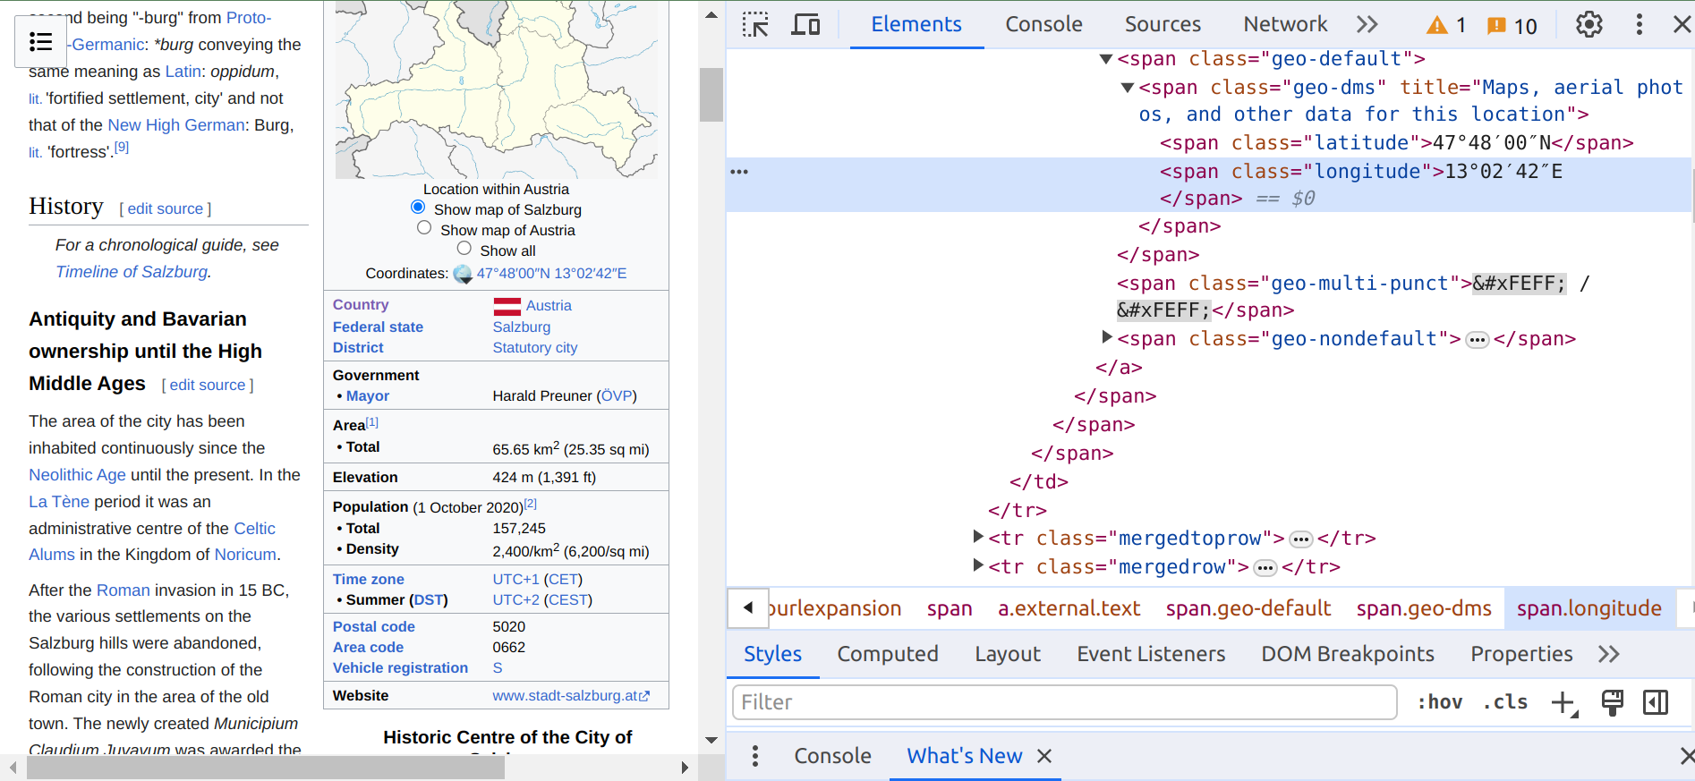The height and width of the screenshot is (781, 1695).
Task: Click the Austria flag icon
Action: (507, 306)
